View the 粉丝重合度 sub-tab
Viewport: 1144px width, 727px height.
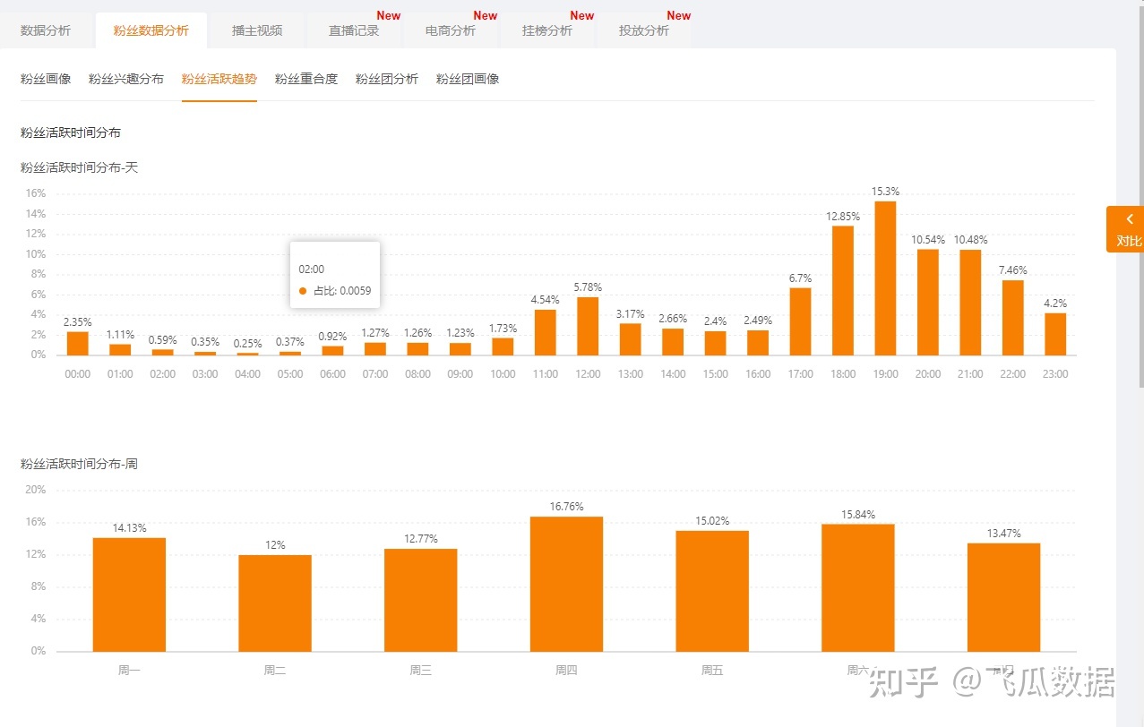(306, 79)
